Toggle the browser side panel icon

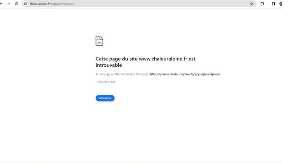tap(273, 4)
